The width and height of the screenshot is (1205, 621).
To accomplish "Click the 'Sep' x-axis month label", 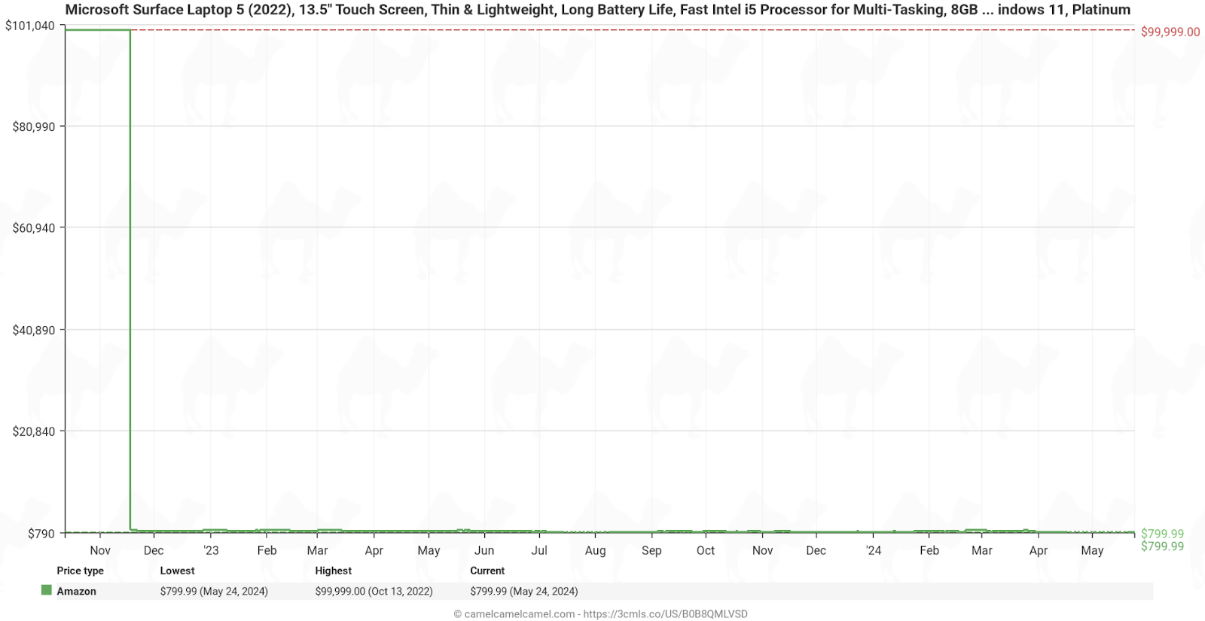I will pyautogui.click(x=651, y=550).
